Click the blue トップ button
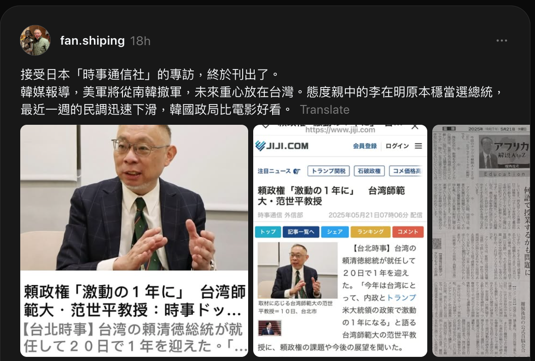 coord(268,232)
